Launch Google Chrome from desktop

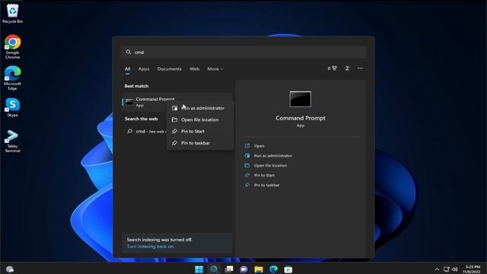pos(12,47)
